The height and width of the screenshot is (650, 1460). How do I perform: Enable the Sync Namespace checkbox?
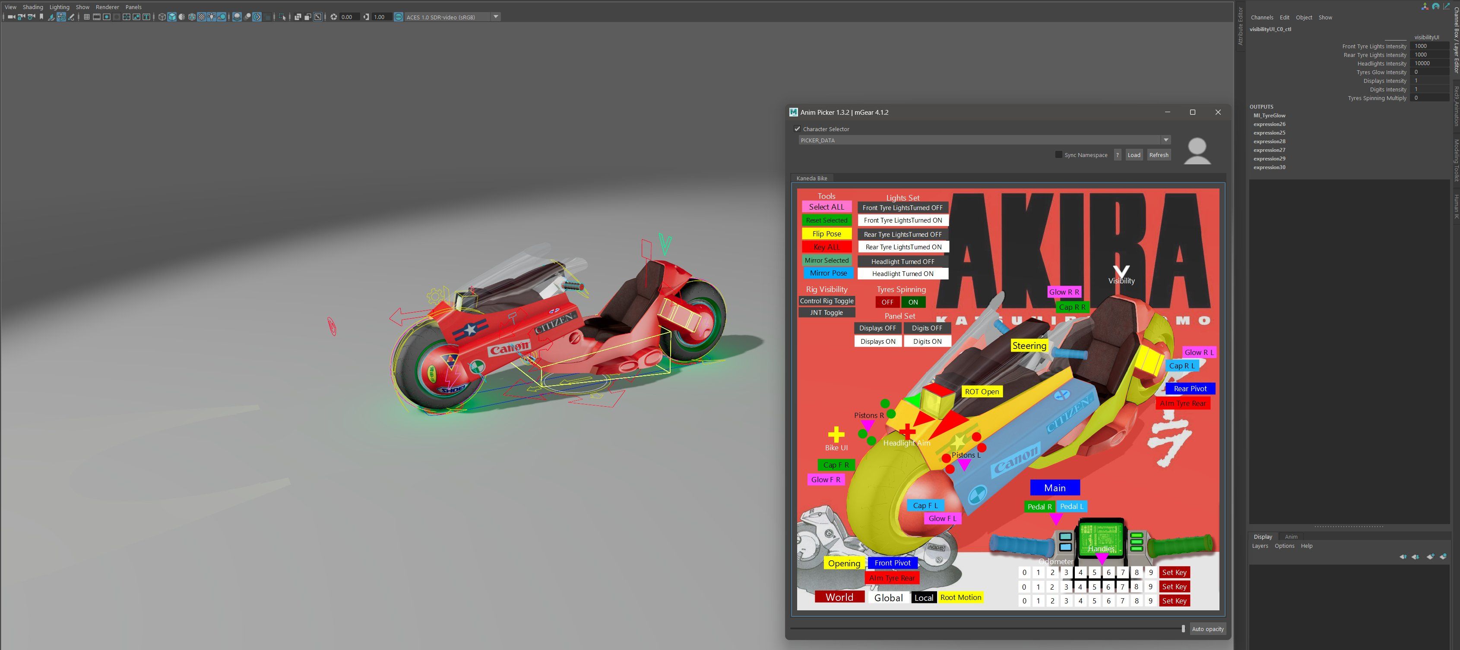coord(1058,154)
